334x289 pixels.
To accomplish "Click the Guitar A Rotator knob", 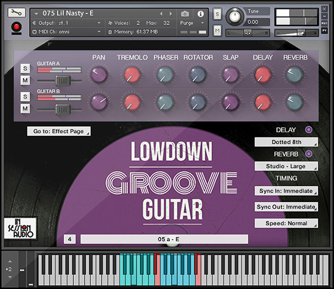I will click(x=198, y=74).
